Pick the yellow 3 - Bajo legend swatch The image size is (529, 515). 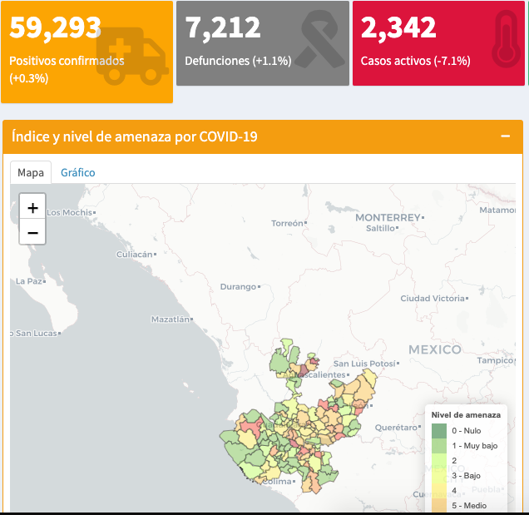(x=439, y=475)
